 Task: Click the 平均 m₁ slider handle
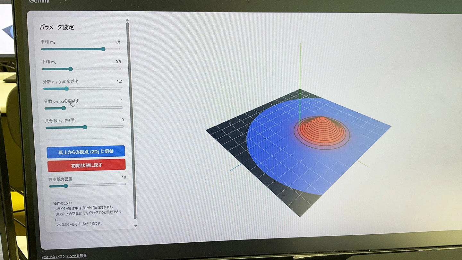click(103, 49)
